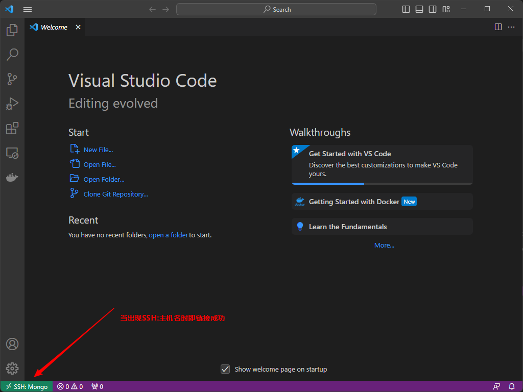The image size is (523, 392).
Task: Open the Docker view in activity bar
Action: [x=12, y=177]
